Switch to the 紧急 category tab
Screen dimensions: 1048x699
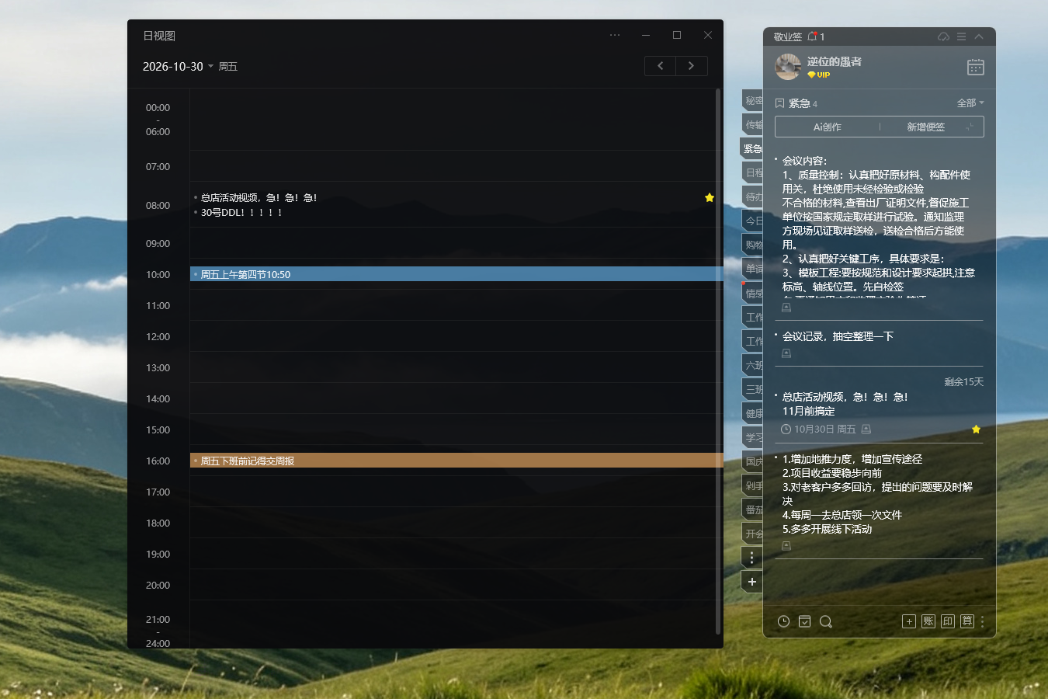pyautogui.click(x=751, y=148)
